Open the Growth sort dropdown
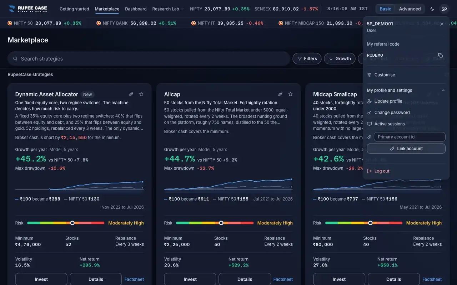Viewport: 457px width, 285px height. [340, 58]
